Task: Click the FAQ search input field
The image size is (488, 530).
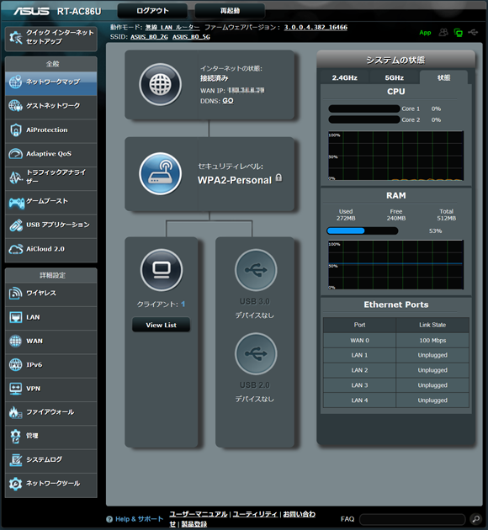Action: click(412, 519)
